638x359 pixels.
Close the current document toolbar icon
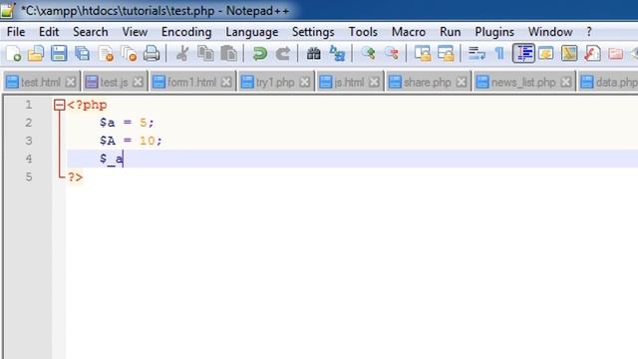tap(106, 54)
